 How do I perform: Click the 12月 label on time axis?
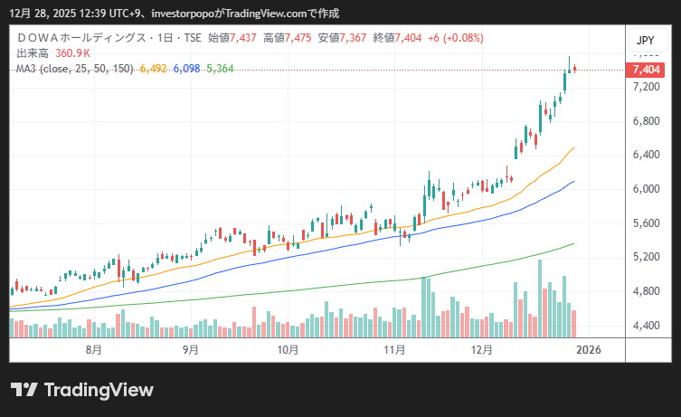click(481, 349)
